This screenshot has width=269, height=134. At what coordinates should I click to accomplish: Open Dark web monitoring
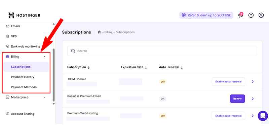click(x=26, y=46)
